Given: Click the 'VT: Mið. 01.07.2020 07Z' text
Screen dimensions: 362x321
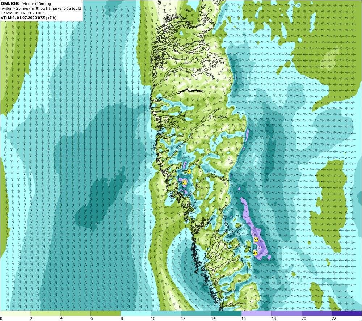Looking at the screenshot, I should pyautogui.click(x=23, y=18).
